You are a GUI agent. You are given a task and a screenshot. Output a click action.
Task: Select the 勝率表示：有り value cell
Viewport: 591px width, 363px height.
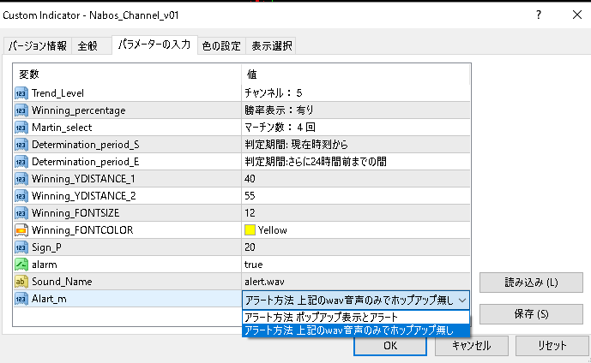[x=355, y=110]
